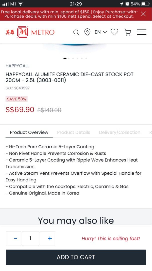Select the last carousel dot indicator

pyautogui.click(x=86, y=58)
